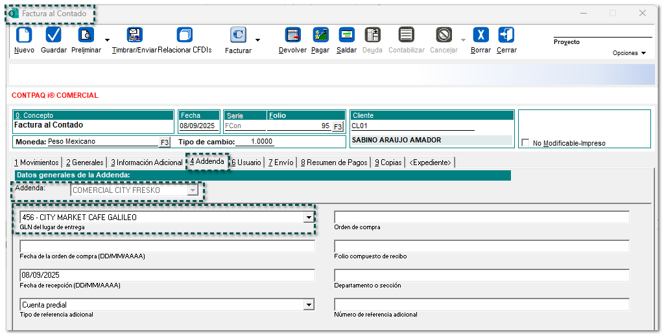
Task: Click the Saldar toolbar icon
Action: pos(346,35)
